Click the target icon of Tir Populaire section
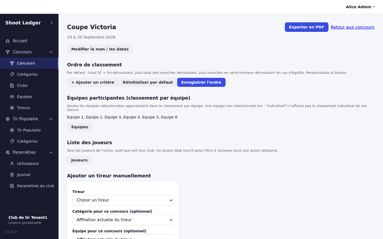This screenshot has height=239, width=383. 8,119
